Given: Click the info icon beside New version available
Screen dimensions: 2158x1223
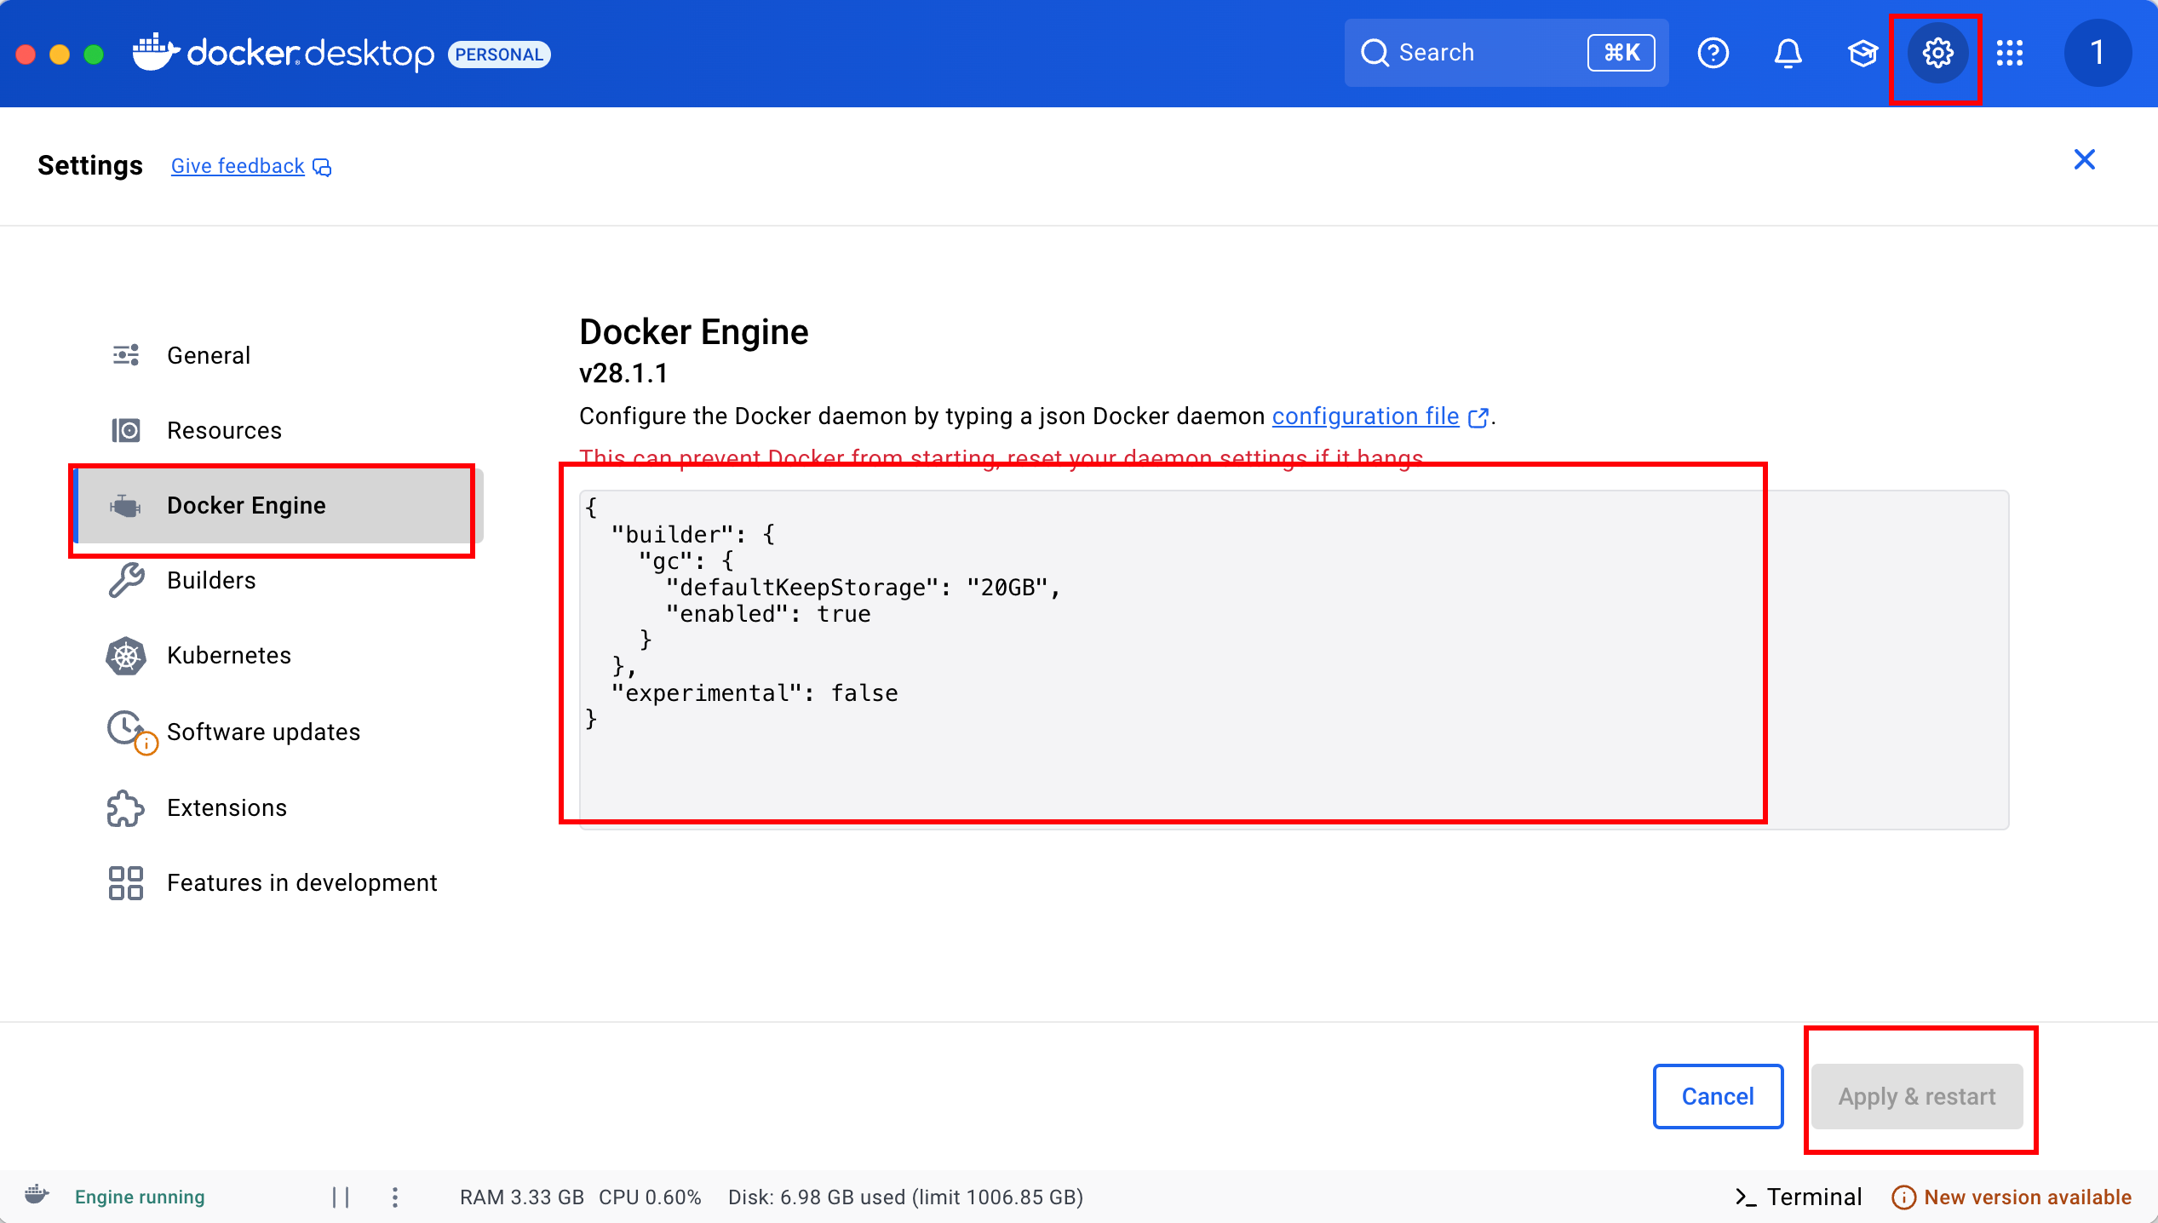Looking at the screenshot, I should click(x=1903, y=1197).
